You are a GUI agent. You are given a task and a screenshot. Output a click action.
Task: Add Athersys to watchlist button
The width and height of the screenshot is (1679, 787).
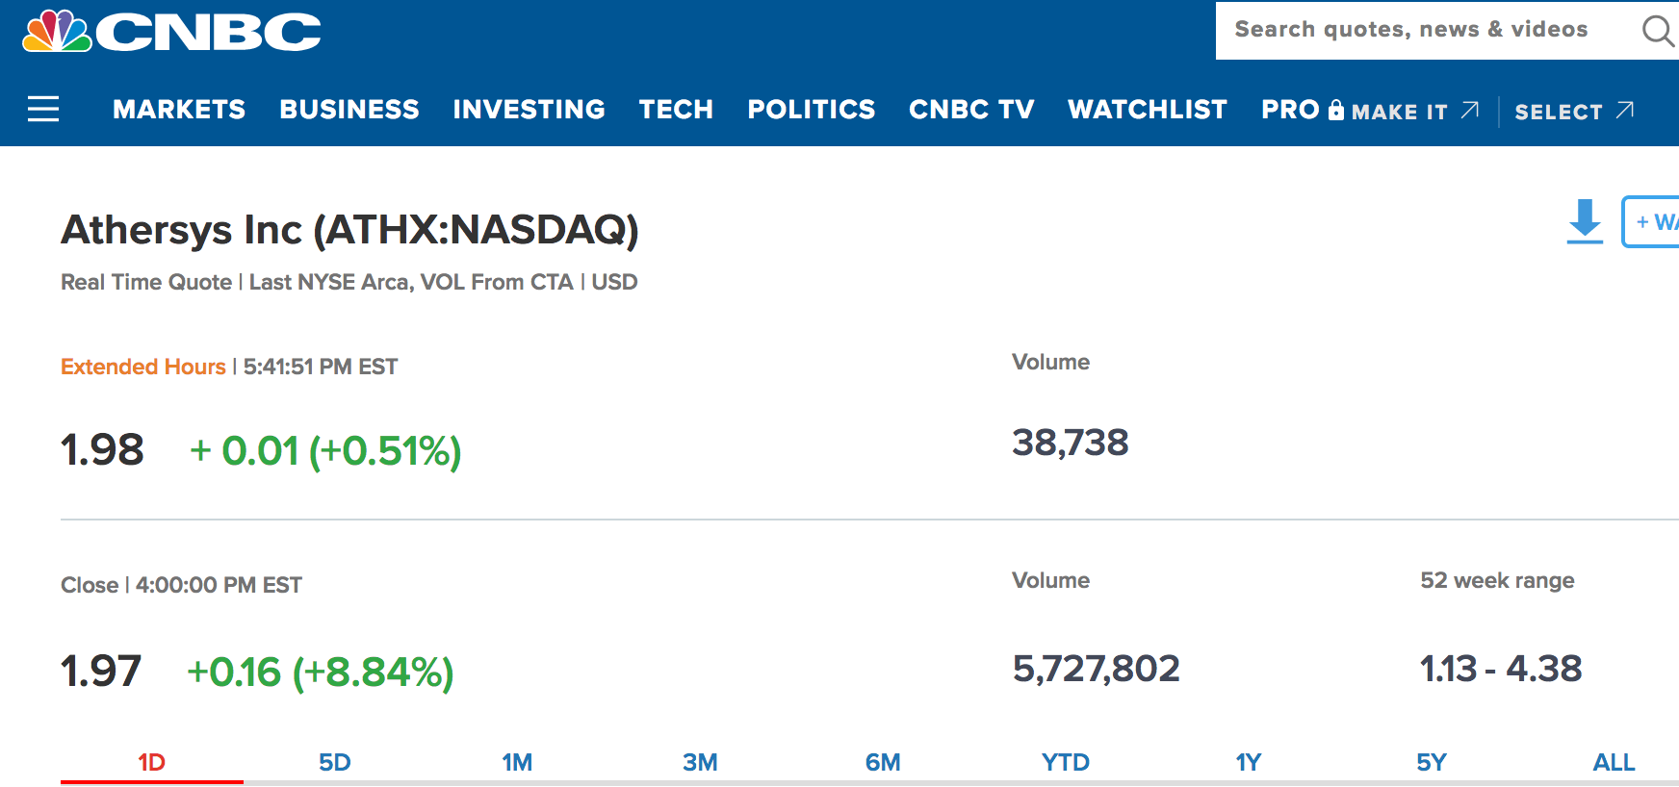(1651, 221)
